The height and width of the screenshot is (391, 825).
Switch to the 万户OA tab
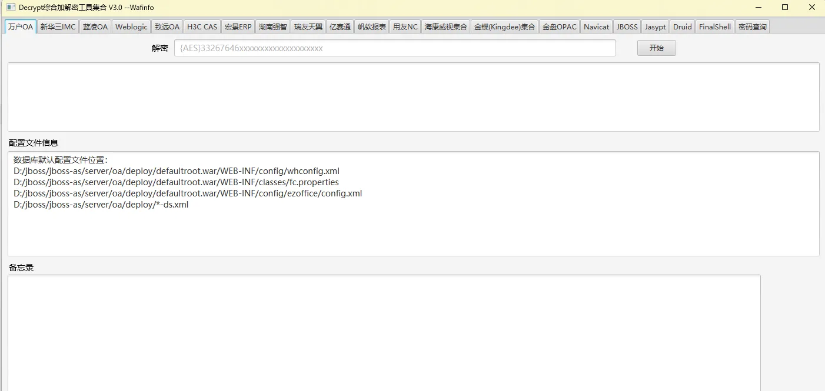click(21, 26)
